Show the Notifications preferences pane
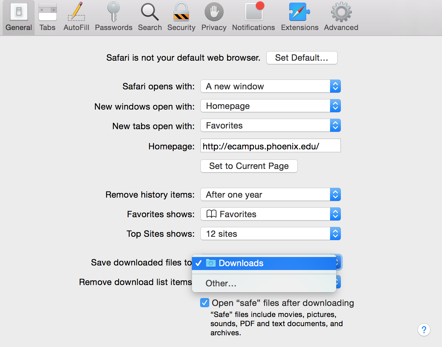The height and width of the screenshot is (347, 442). (x=254, y=17)
